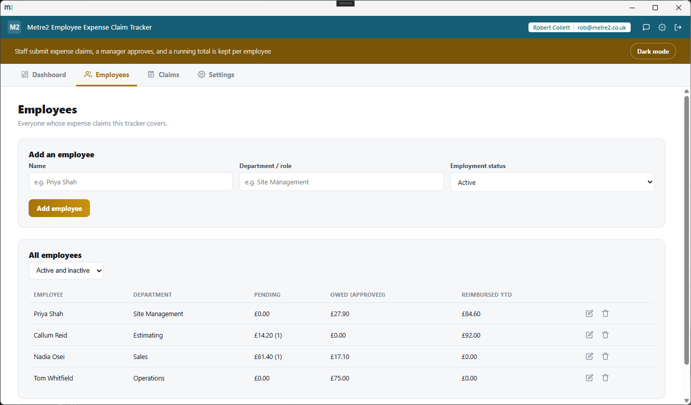Viewport: 691px width, 405px height.
Task: Click the Nadia Osei name cell
Action: click(x=49, y=357)
